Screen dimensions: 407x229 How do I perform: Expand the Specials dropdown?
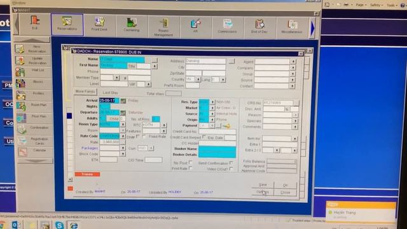[x=295, y=121]
